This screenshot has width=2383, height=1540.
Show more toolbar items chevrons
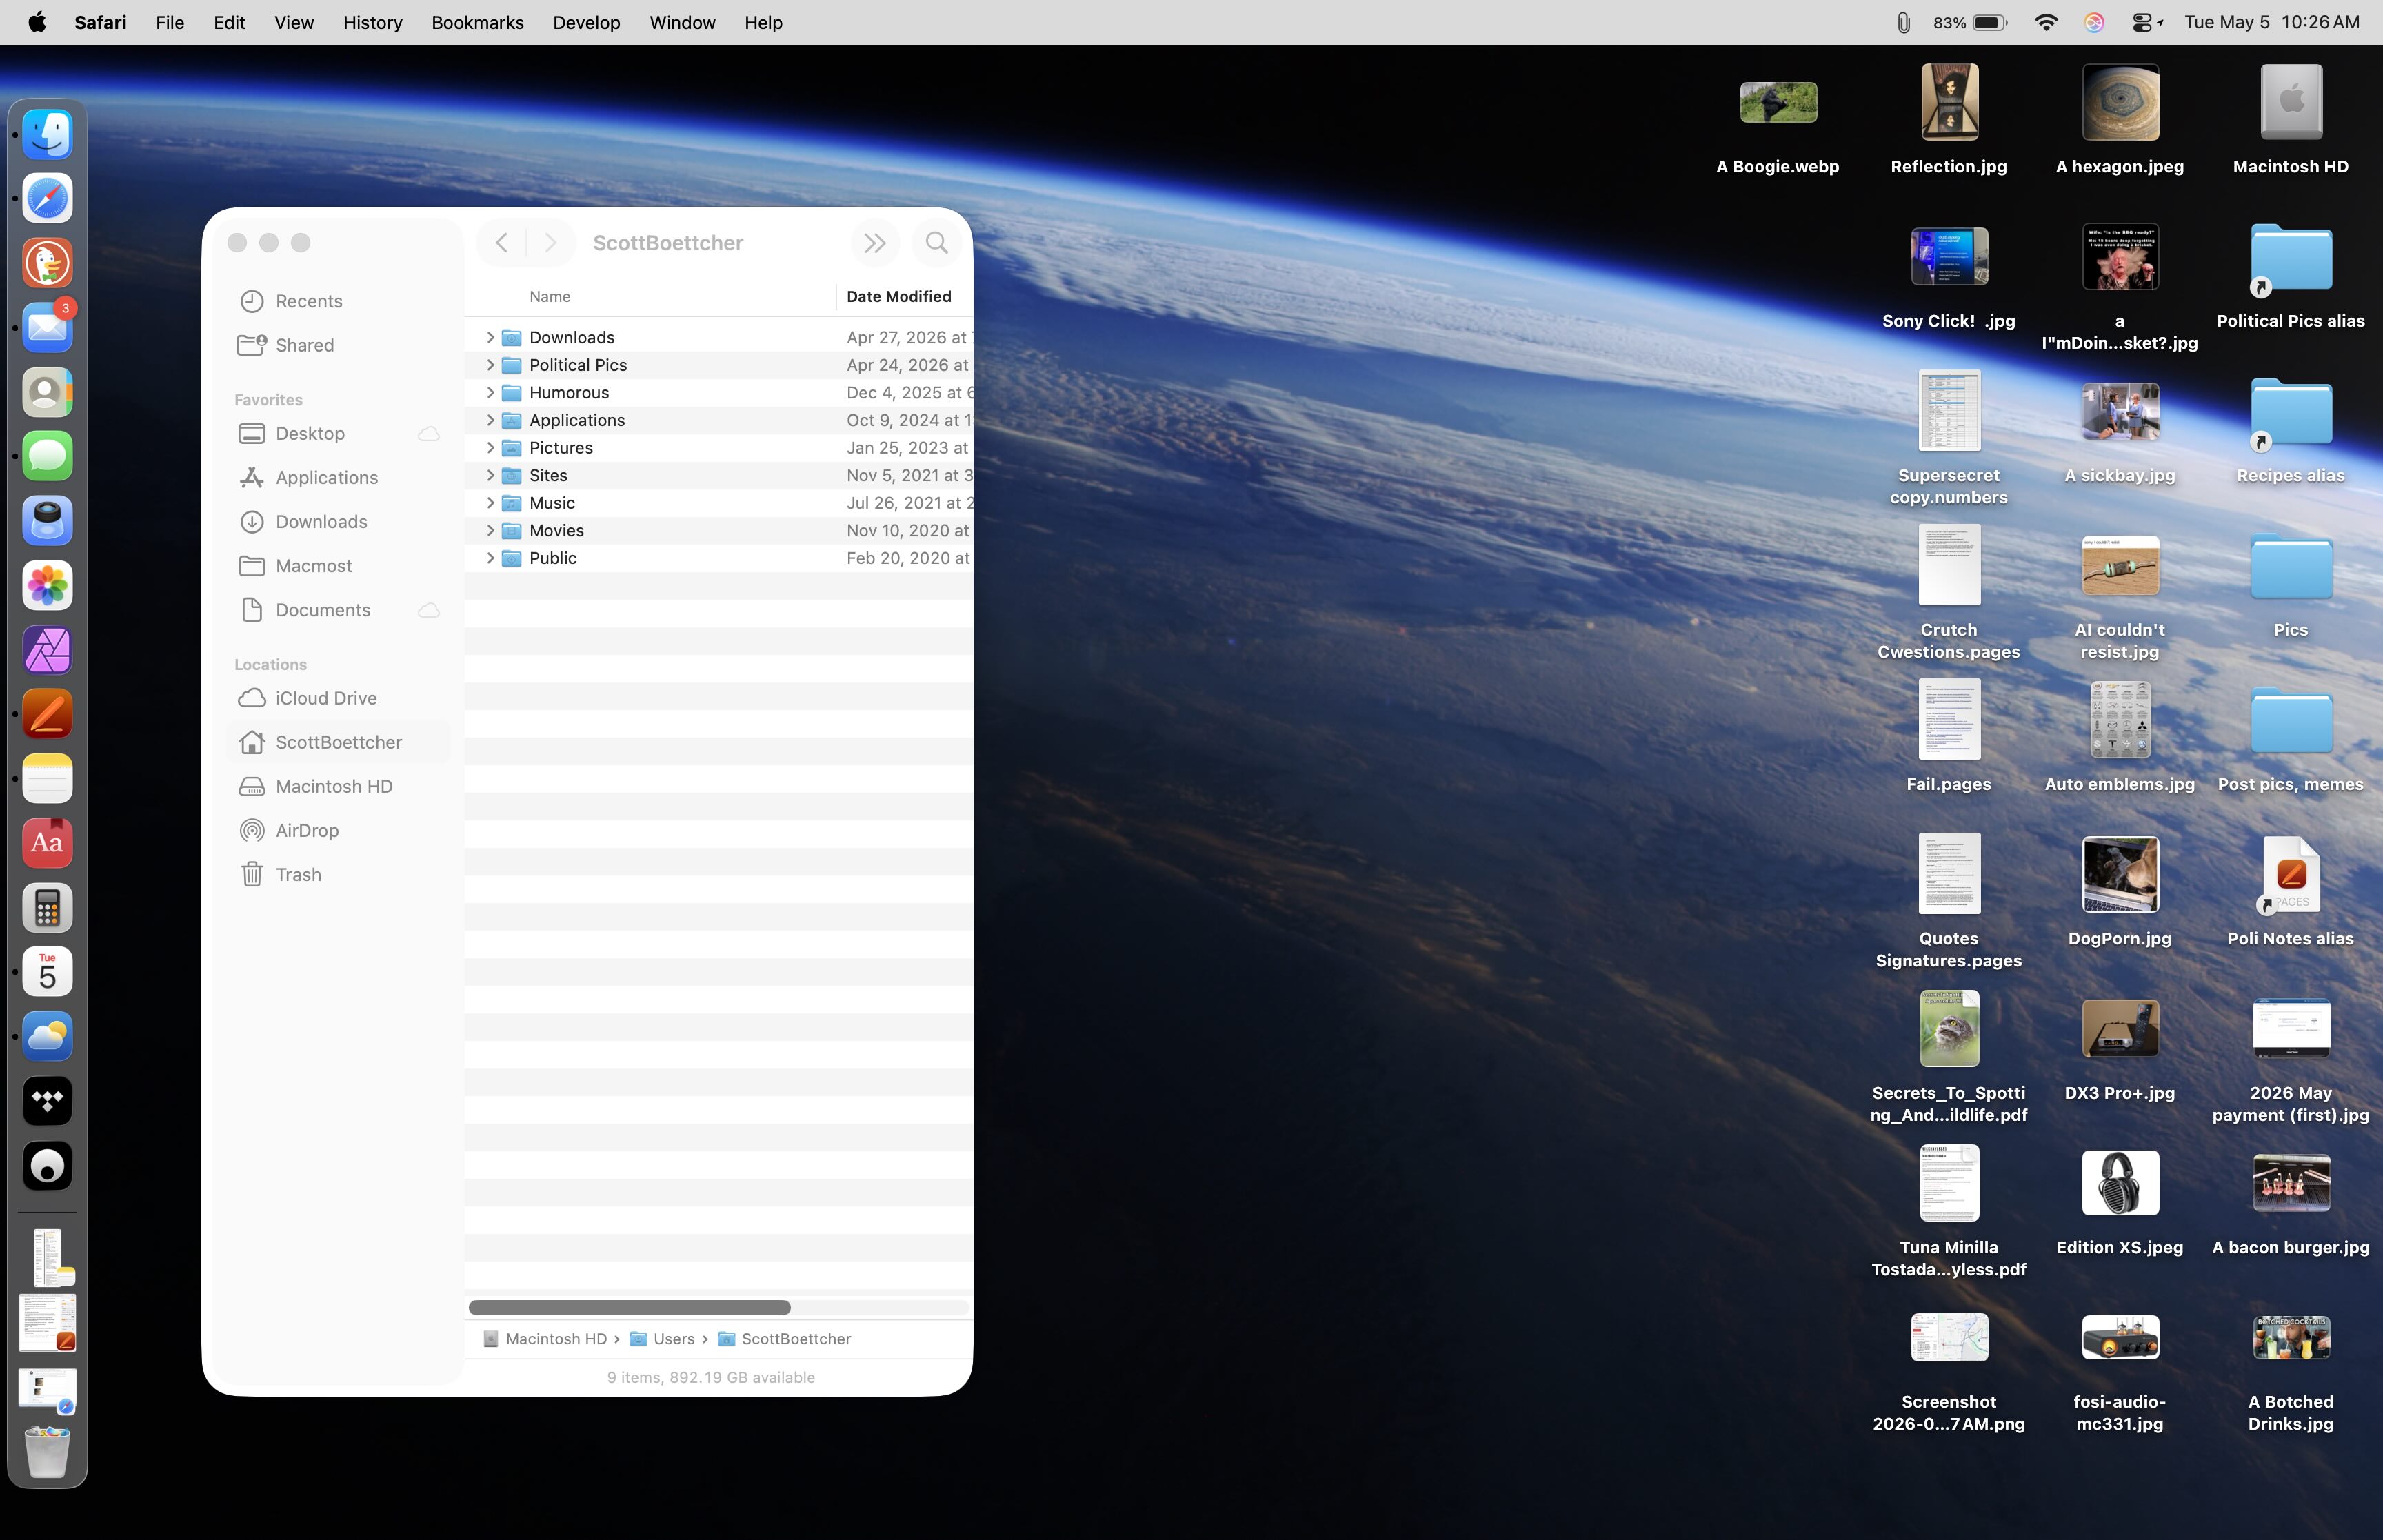pos(874,242)
